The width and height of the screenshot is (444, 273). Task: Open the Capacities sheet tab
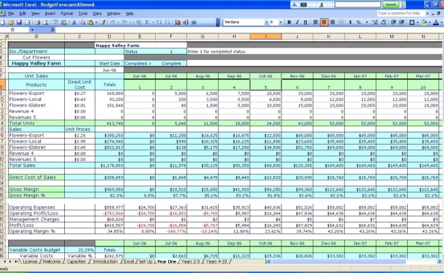(x=77, y=261)
